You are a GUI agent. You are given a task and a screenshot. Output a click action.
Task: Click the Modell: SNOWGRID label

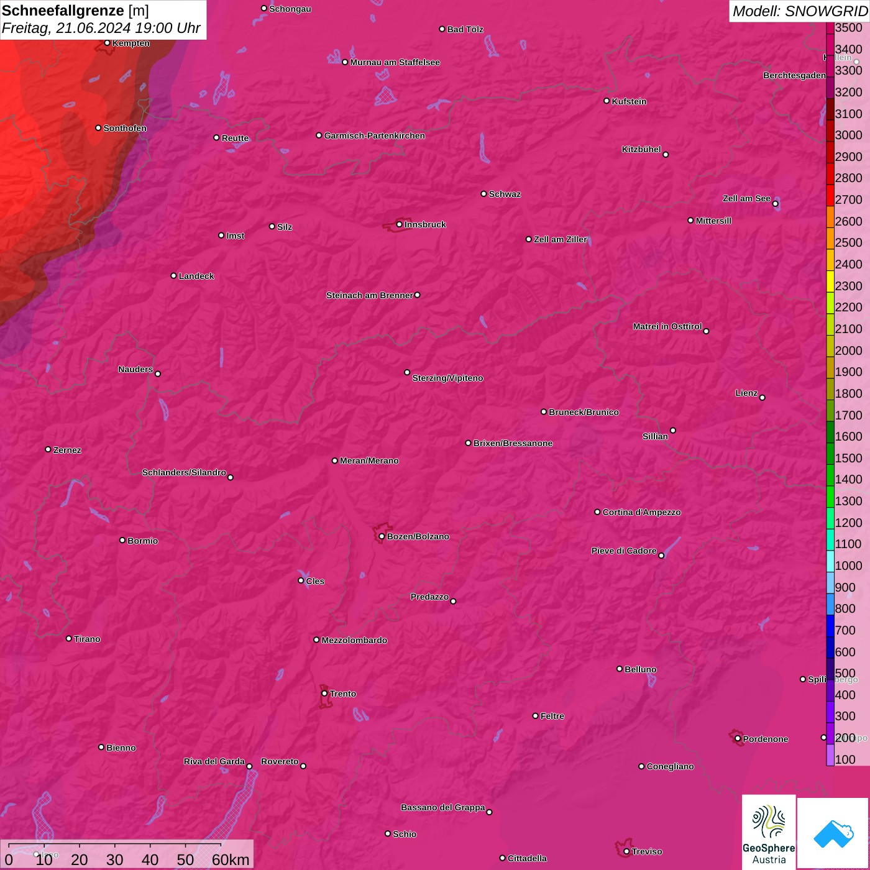tap(800, 11)
